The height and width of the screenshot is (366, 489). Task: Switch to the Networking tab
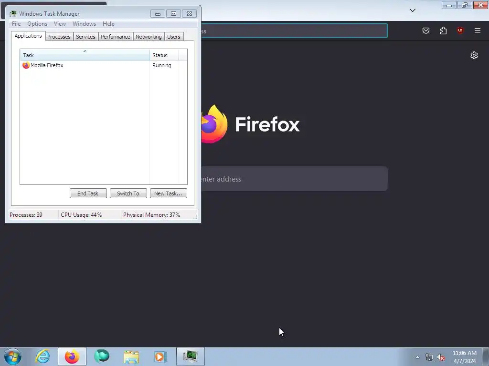[149, 37]
